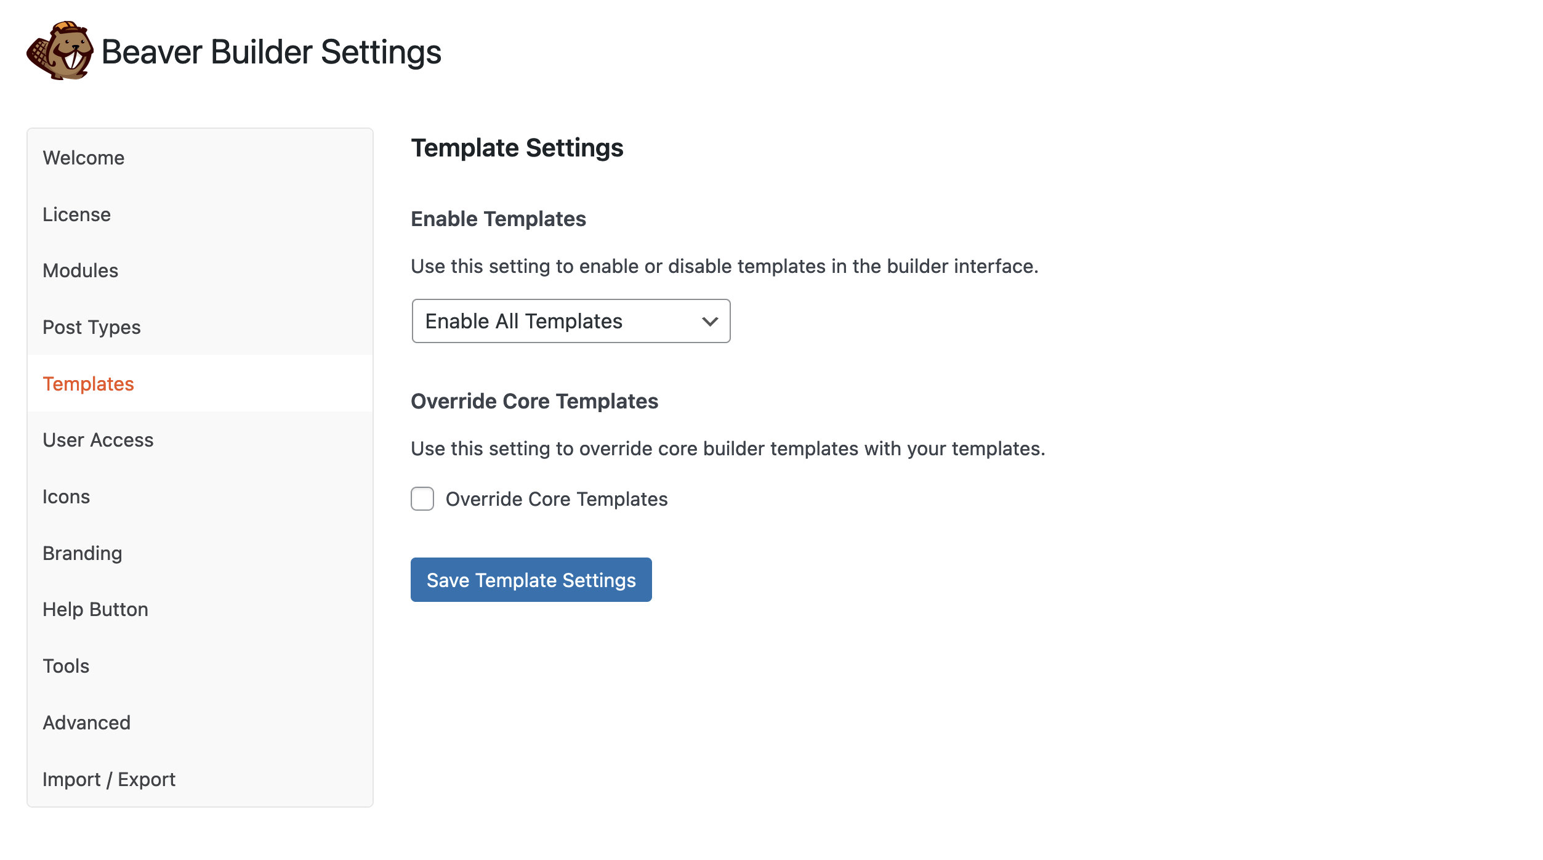The width and height of the screenshot is (1543, 860).
Task: Click the Beaver Builder logo
Action: pyautogui.click(x=58, y=52)
